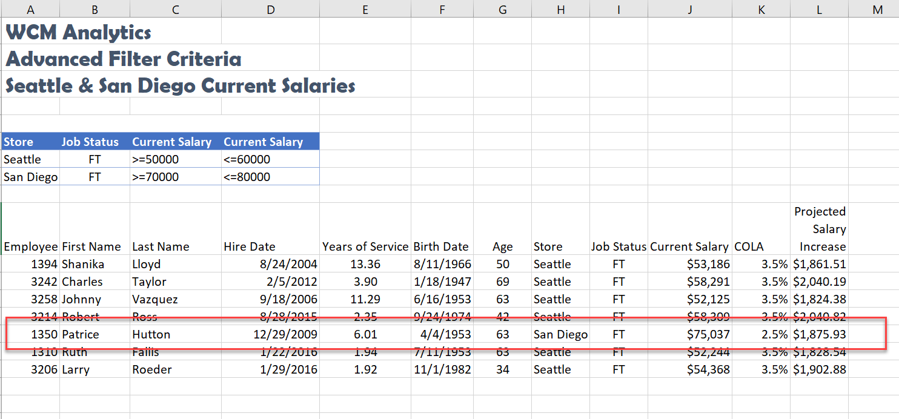
Task: Click birth date 1/18/1947
Action: coord(442,282)
